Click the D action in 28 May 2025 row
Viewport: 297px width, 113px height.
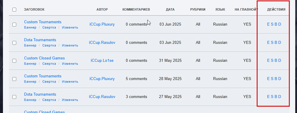280,79
